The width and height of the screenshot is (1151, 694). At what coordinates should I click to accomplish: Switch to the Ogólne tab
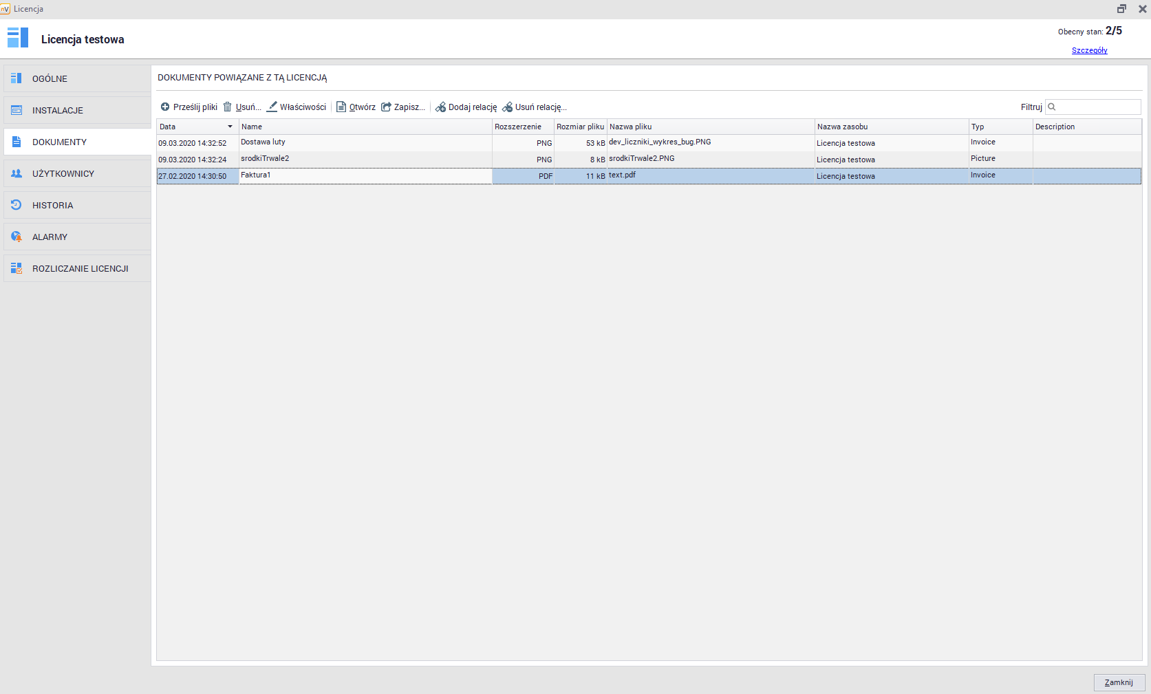(x=50, y=79)
